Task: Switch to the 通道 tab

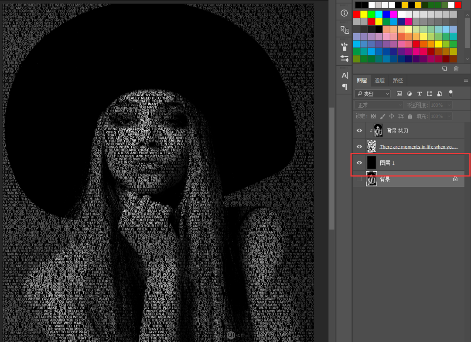Action: (x=379, y=81)
